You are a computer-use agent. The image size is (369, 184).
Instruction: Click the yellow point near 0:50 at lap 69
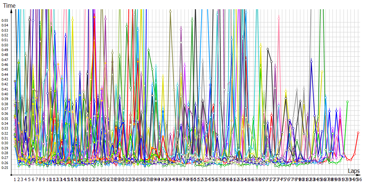(x=261, y=46)
